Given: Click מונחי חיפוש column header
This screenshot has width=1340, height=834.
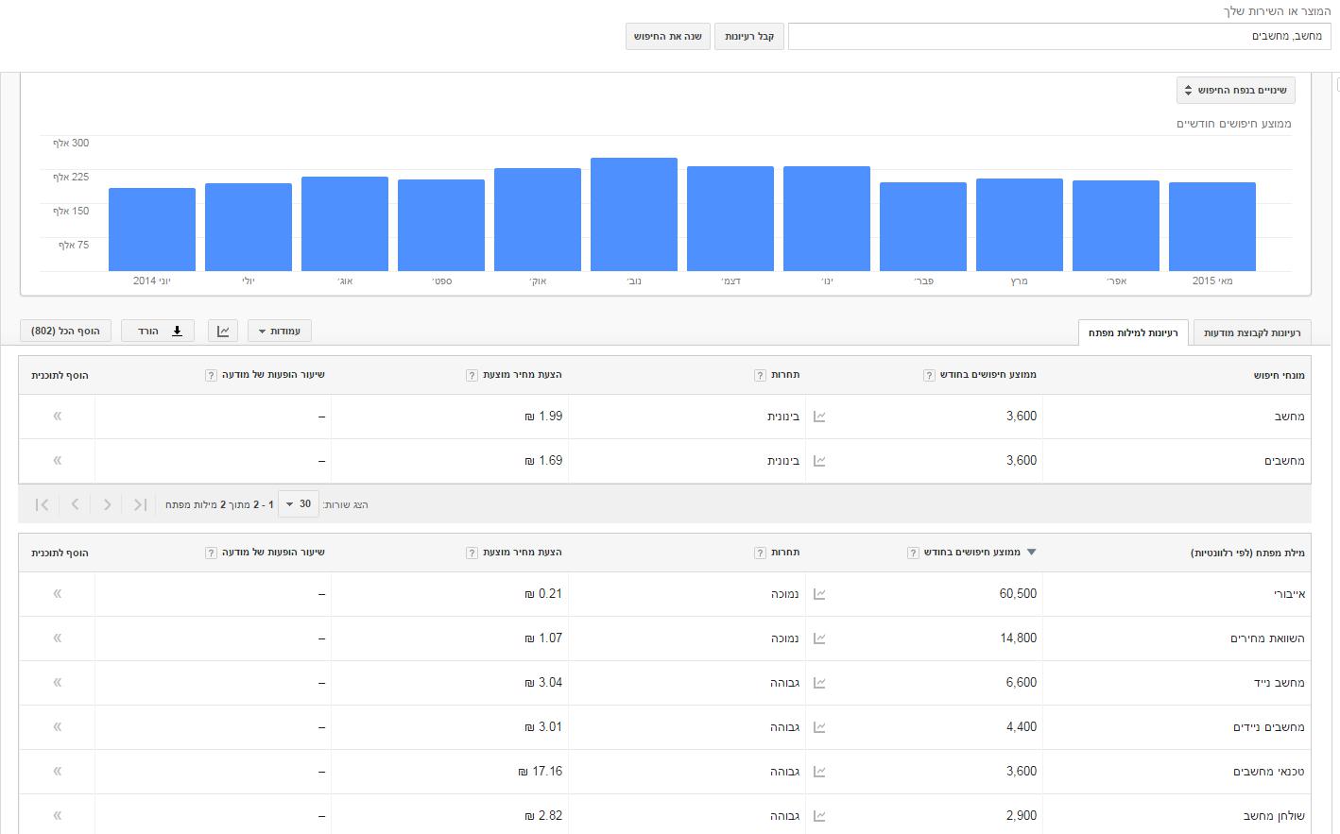Looking at the screenshot, I should point(1279,375).
